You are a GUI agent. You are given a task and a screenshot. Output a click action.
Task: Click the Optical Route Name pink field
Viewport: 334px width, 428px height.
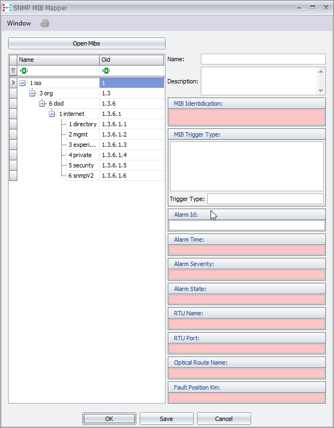coord(247,373)
